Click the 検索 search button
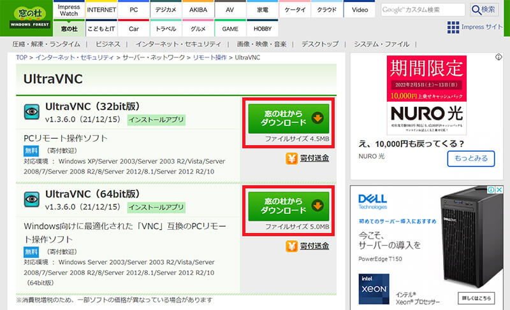510x310 pixels. click(484, 10)
